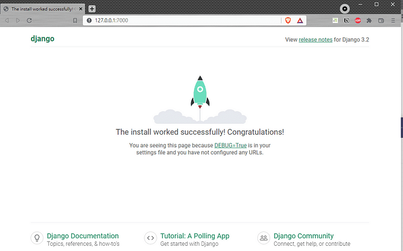Click the lightbulb Documentation icon
Viewport: 403px width, 251px height.
(36, 237)
